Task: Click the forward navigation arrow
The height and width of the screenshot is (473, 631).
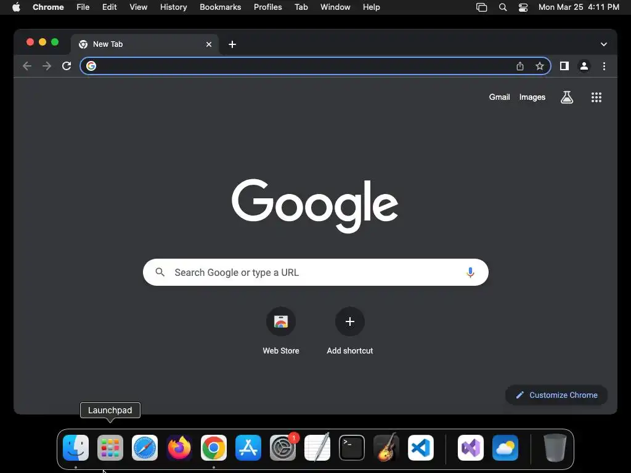Action: tap(47, 66)
